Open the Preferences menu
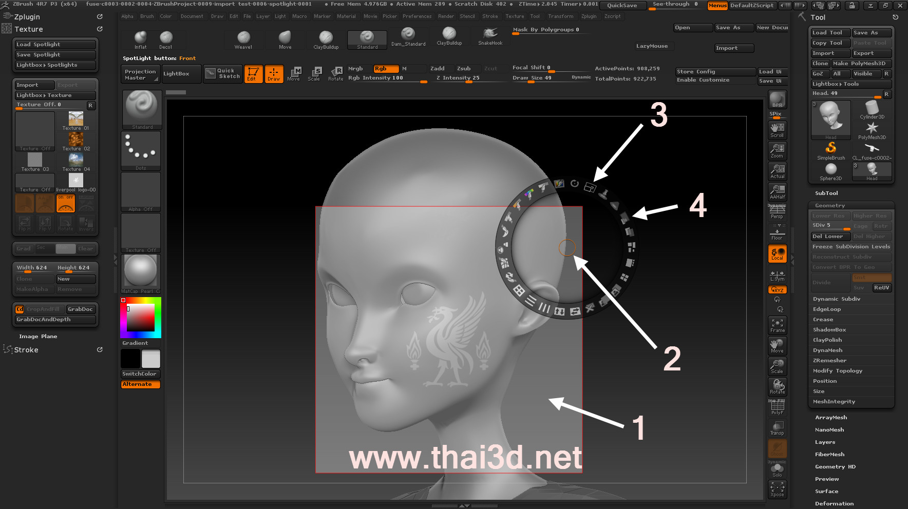The height and width of the screenshot is (509, 908). 417,16
